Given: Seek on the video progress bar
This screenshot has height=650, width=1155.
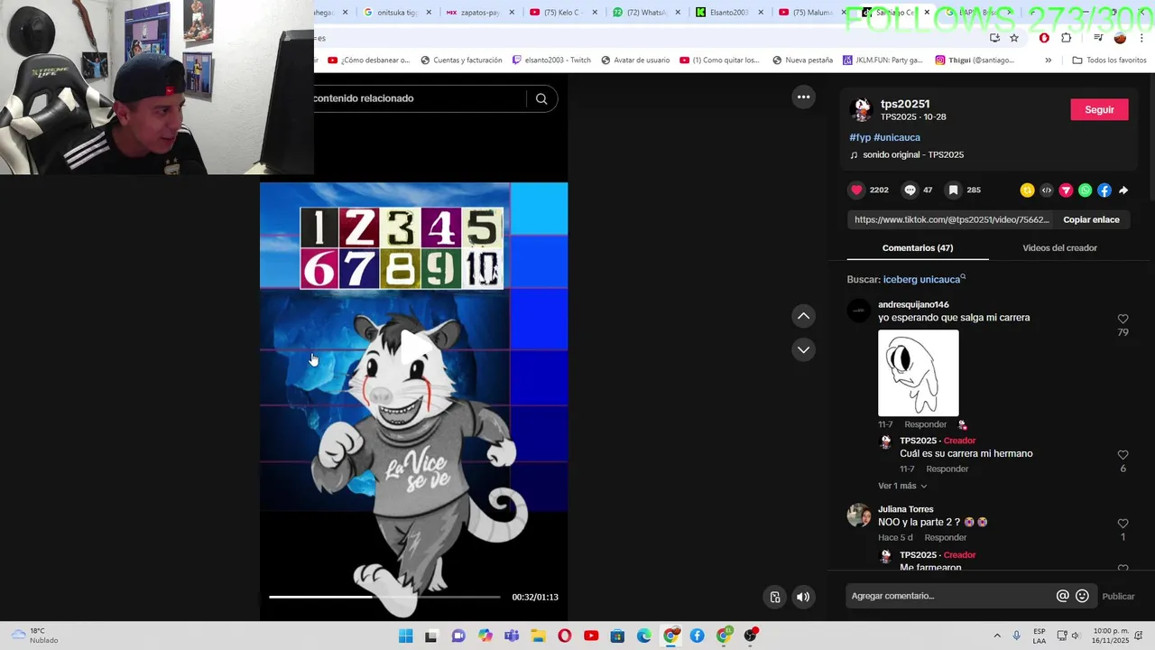Looking at the screenshot, I should pyautogui.click(x=384, y=597).
